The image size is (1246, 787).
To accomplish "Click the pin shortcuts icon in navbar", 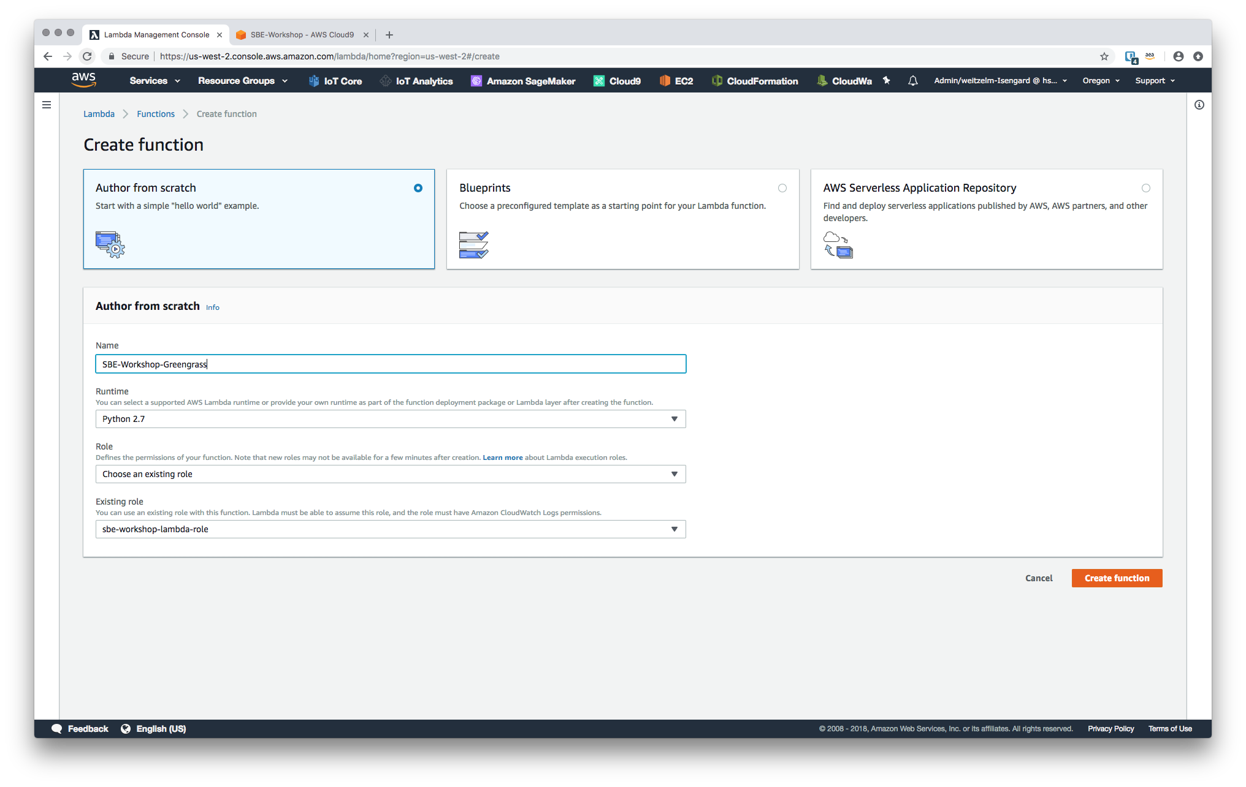I will coord(887,80).
